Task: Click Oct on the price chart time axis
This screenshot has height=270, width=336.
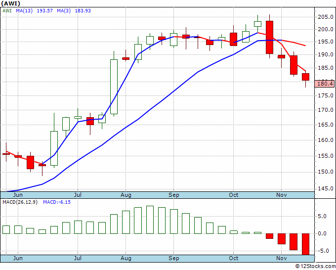Action: tap(233, 195)
